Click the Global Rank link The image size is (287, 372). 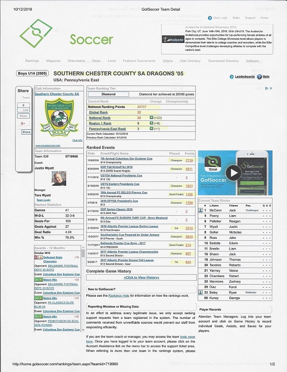(x=98, y=112)
